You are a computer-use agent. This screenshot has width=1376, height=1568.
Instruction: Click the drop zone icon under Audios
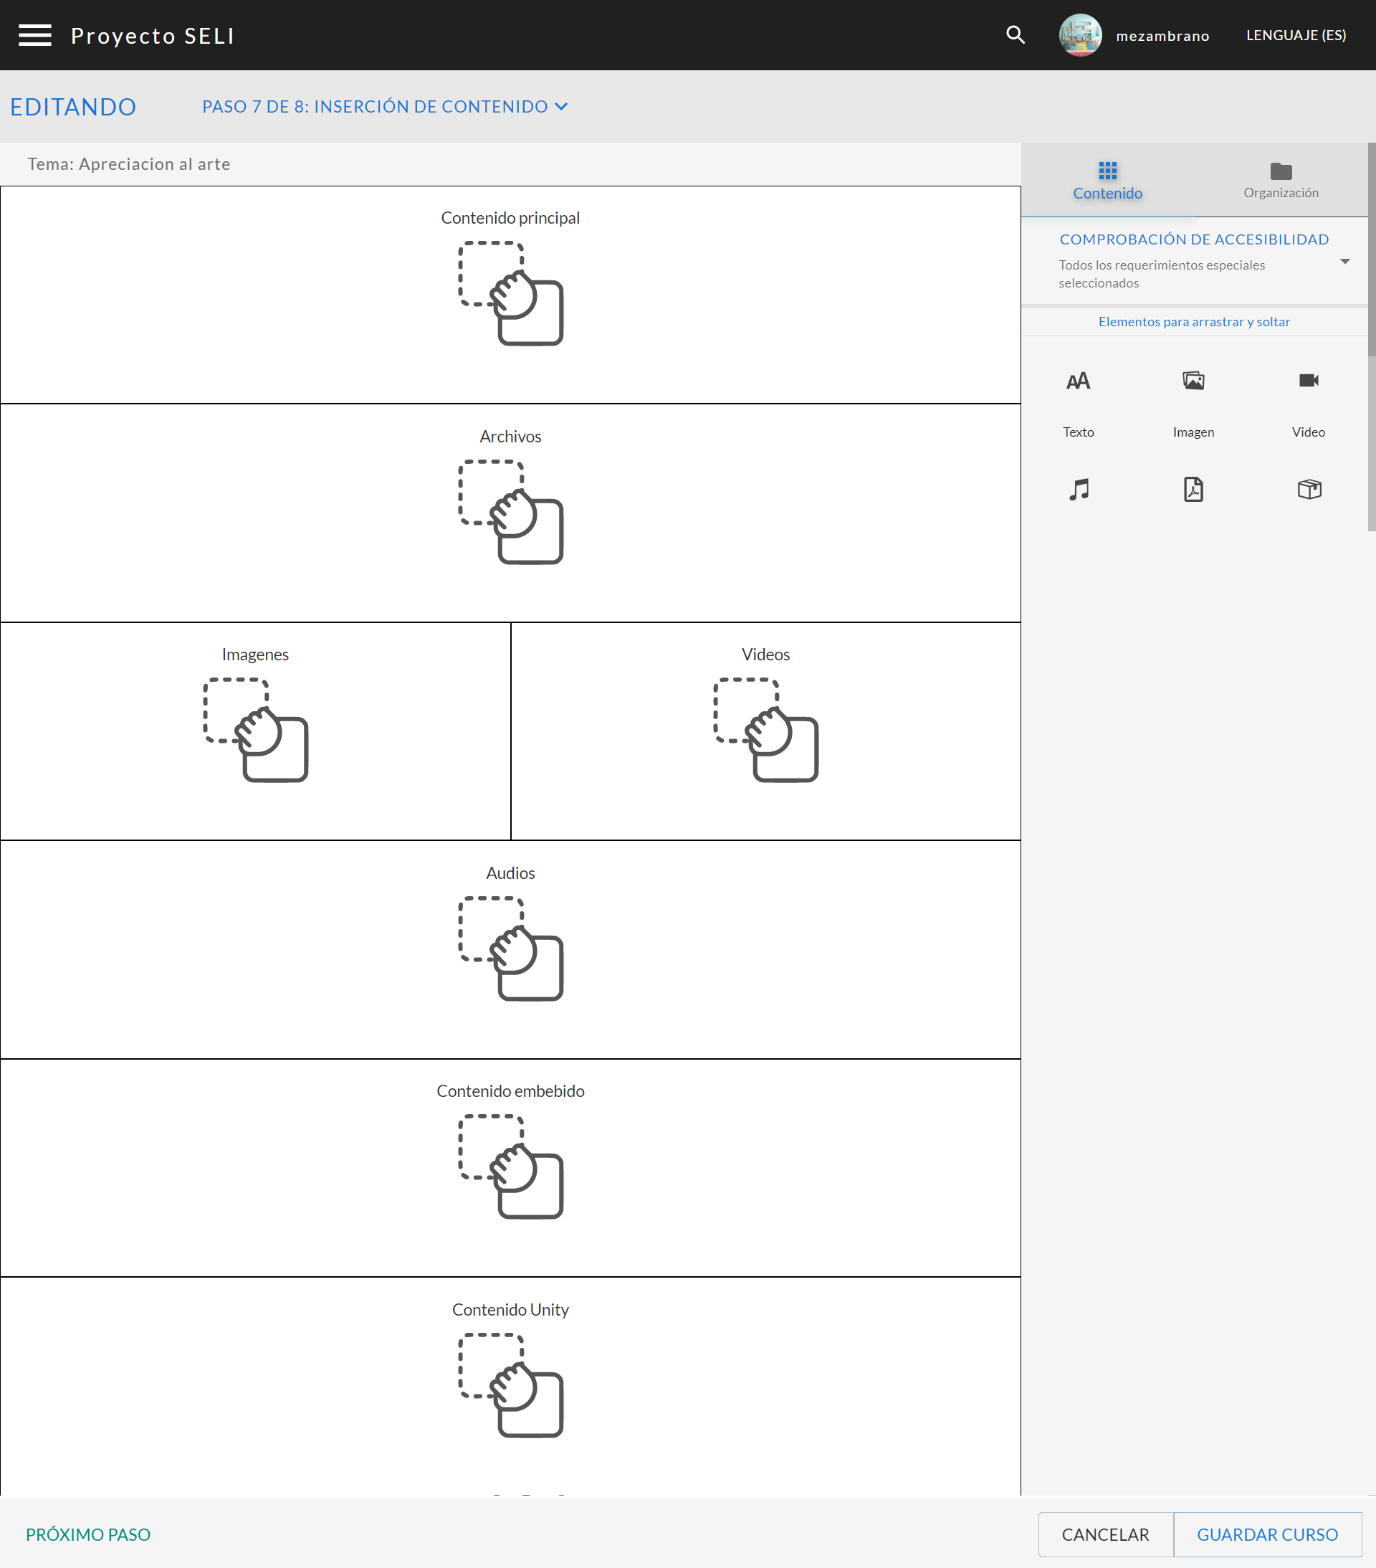(510, 949)
